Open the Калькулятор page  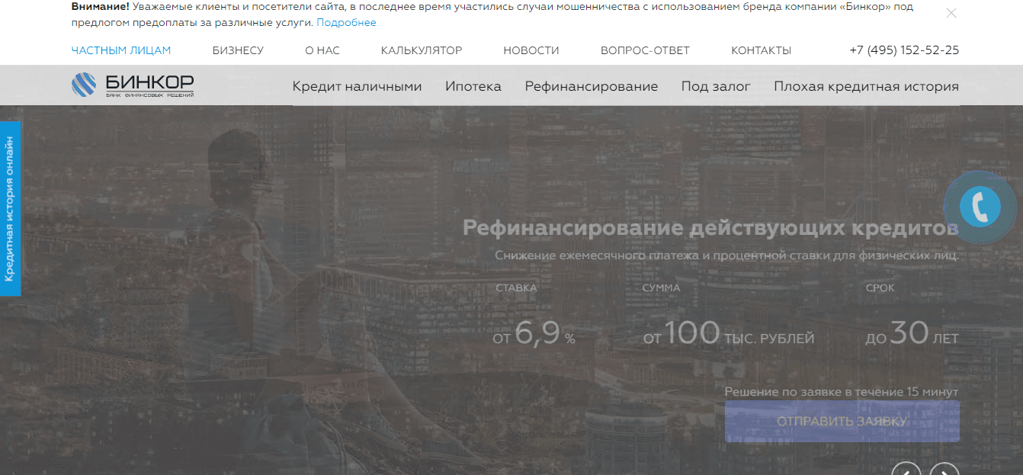422,50
